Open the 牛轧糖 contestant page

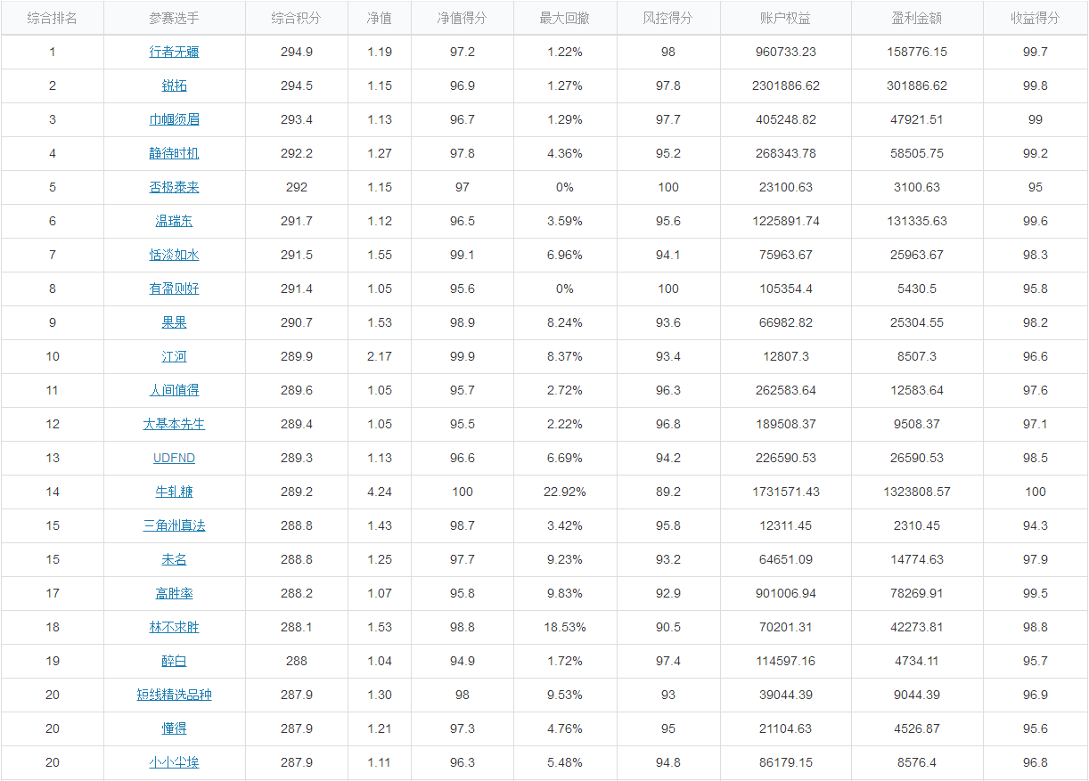174,492
